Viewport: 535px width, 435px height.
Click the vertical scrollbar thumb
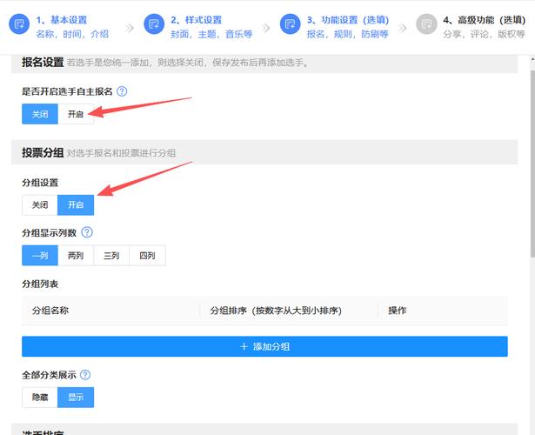pyautogui.click(x=532, y=164)
